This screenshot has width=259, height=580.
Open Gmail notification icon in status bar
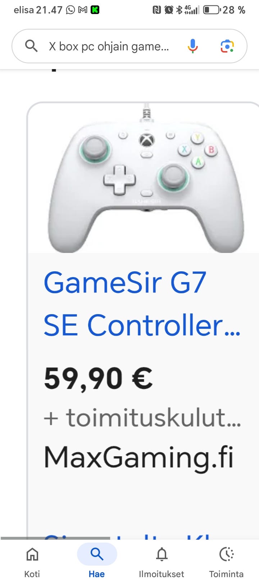pyautogui.click(x=83, y=10)
